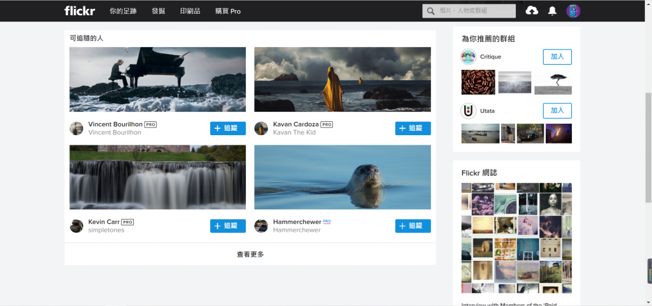The image size is (652, 306).
Task: Click PRO badge next to Vincent Bourilhon
Action: point(150,124)
